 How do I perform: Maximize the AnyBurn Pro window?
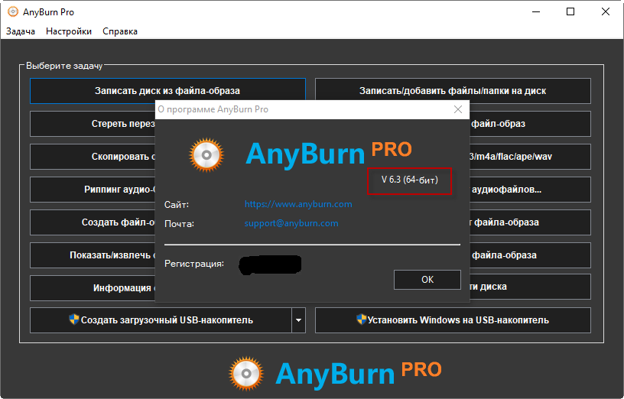570,12
